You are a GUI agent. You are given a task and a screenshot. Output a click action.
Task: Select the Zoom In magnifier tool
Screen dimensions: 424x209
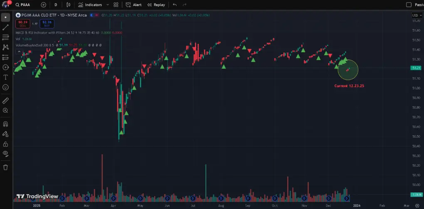5,110
